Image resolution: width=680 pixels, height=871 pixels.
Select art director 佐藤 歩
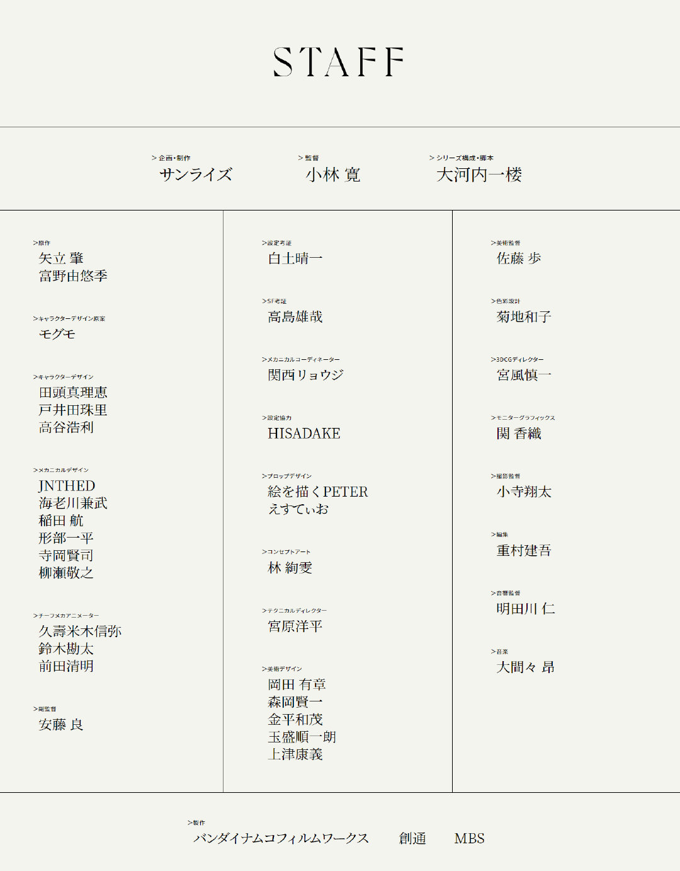519,258
